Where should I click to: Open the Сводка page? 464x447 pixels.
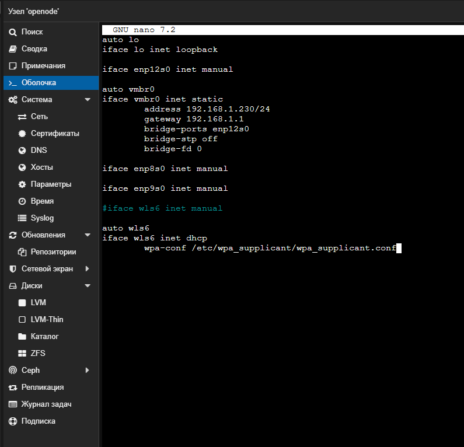pyautogui.click(x=34, y=49)
